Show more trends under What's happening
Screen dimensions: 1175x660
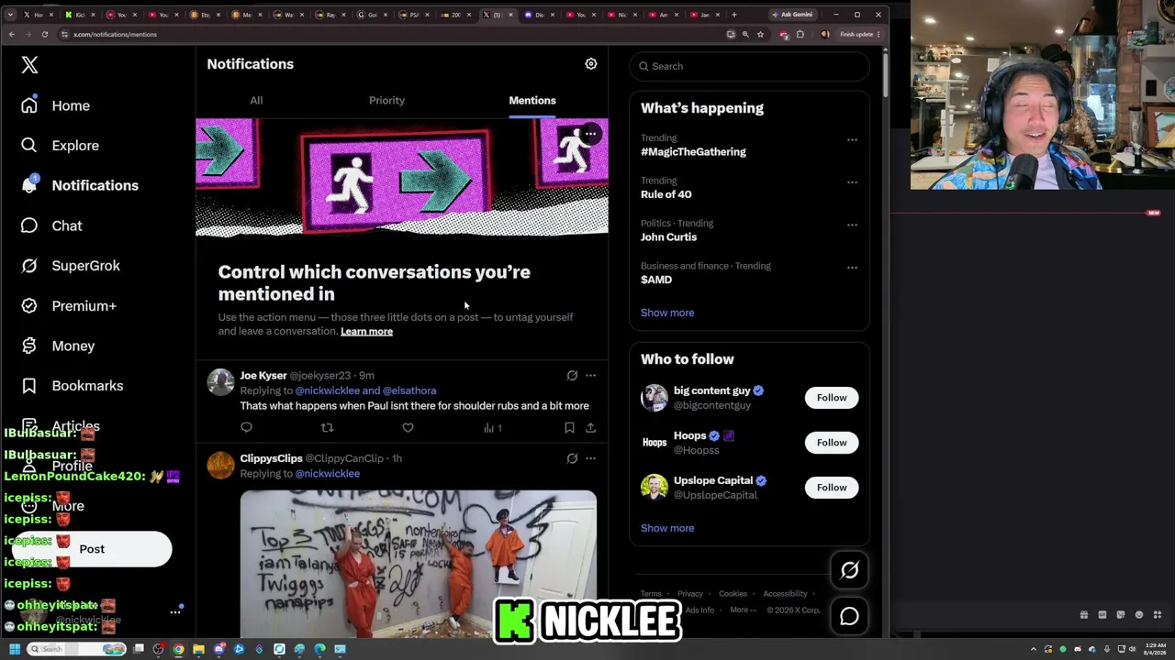(x=667, y=313)
